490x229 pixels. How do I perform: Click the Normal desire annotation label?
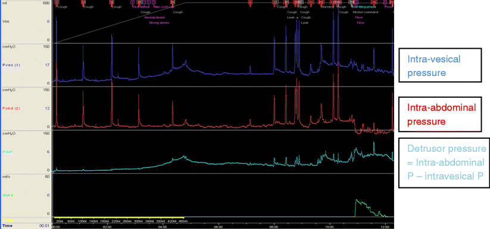pyautogui.click(x=154, y=17)
